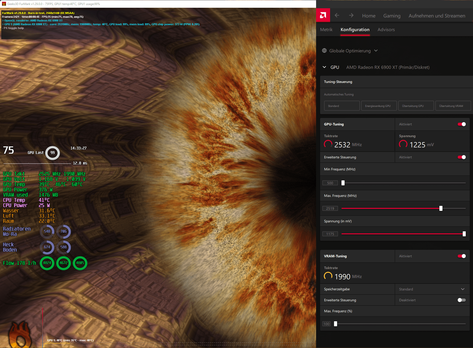This screenshot has width=473, height=348.
Task: Click the FPS counter showing 75
Action: 9,150
